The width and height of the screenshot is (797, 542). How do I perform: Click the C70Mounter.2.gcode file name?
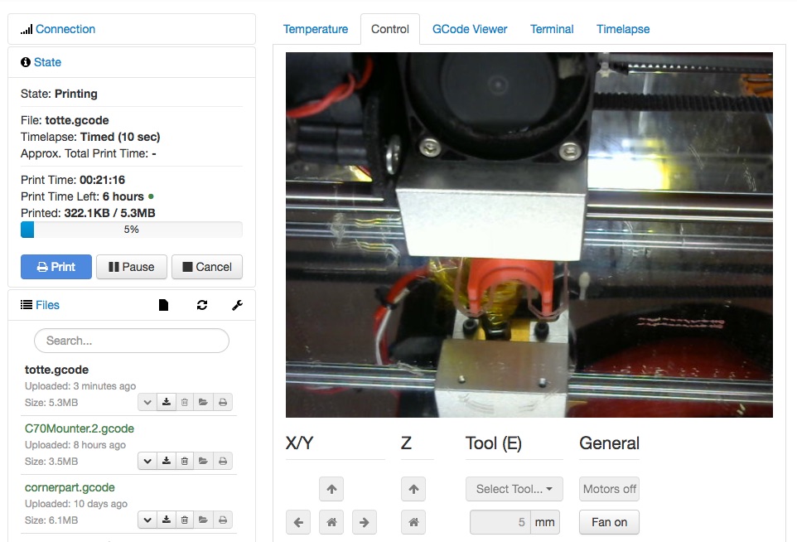(80, 428)
